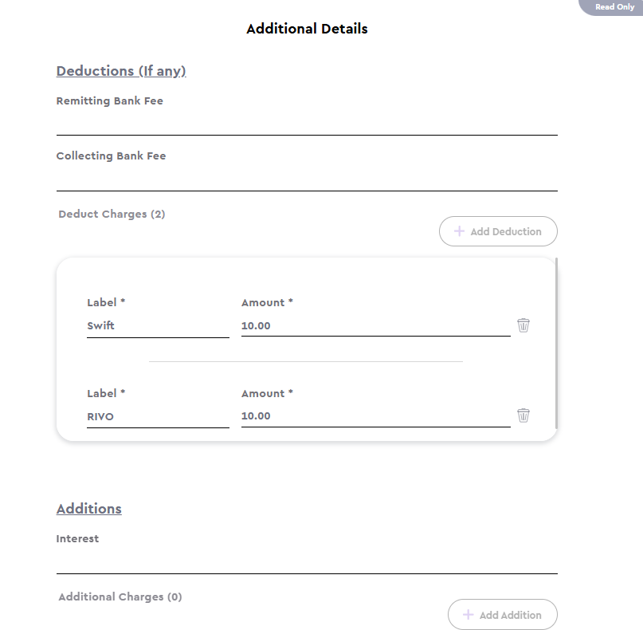Viewport: 643px width, 630px height.
Task: Click the Deductions (If any) heading
Action: [121, 71]
